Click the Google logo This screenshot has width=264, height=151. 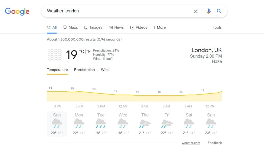pos(17,11)
